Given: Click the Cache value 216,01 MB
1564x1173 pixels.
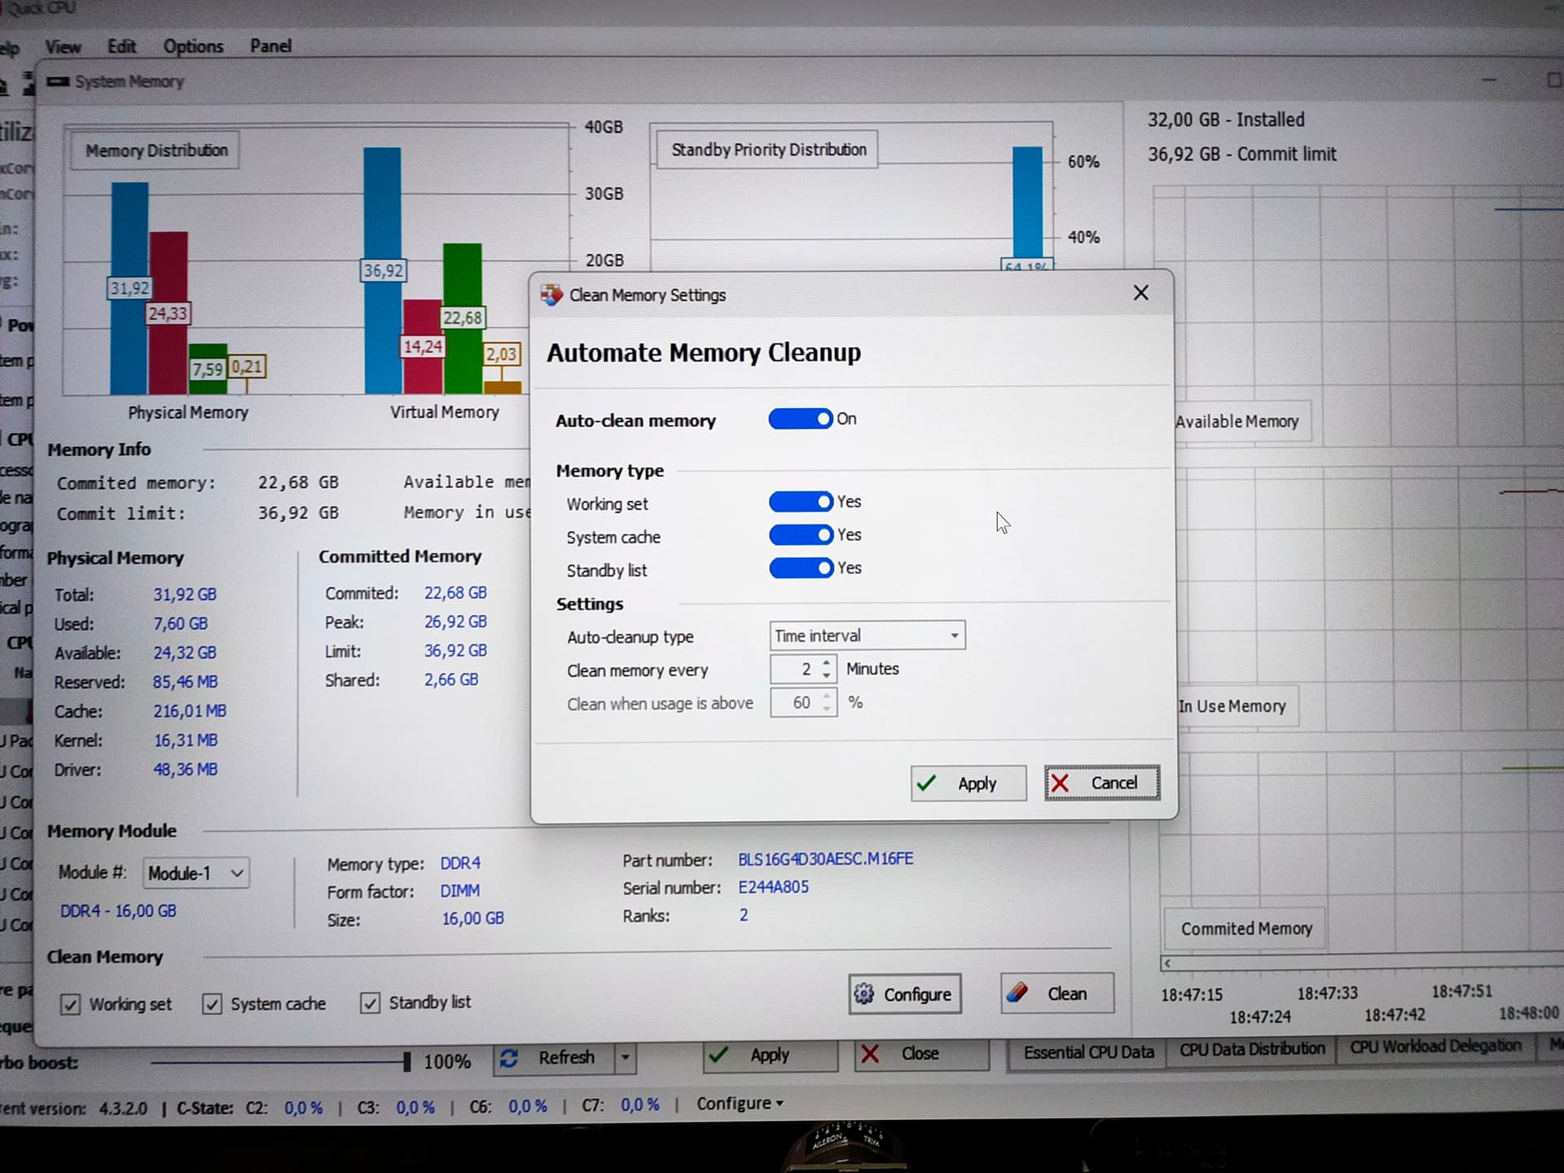Looking at the screenshot, I should (x=190, y=711).
